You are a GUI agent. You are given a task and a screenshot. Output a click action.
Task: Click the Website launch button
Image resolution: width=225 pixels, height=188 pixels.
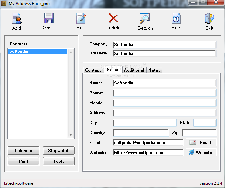click(x=201, y=153)
